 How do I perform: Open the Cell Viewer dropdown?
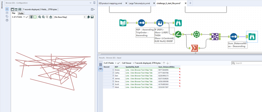click(133, 63)
